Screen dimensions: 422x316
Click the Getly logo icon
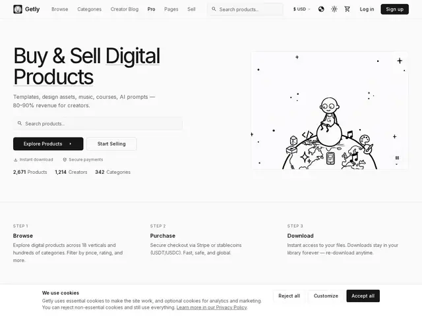pyautogui.click(x=18, y=9)
